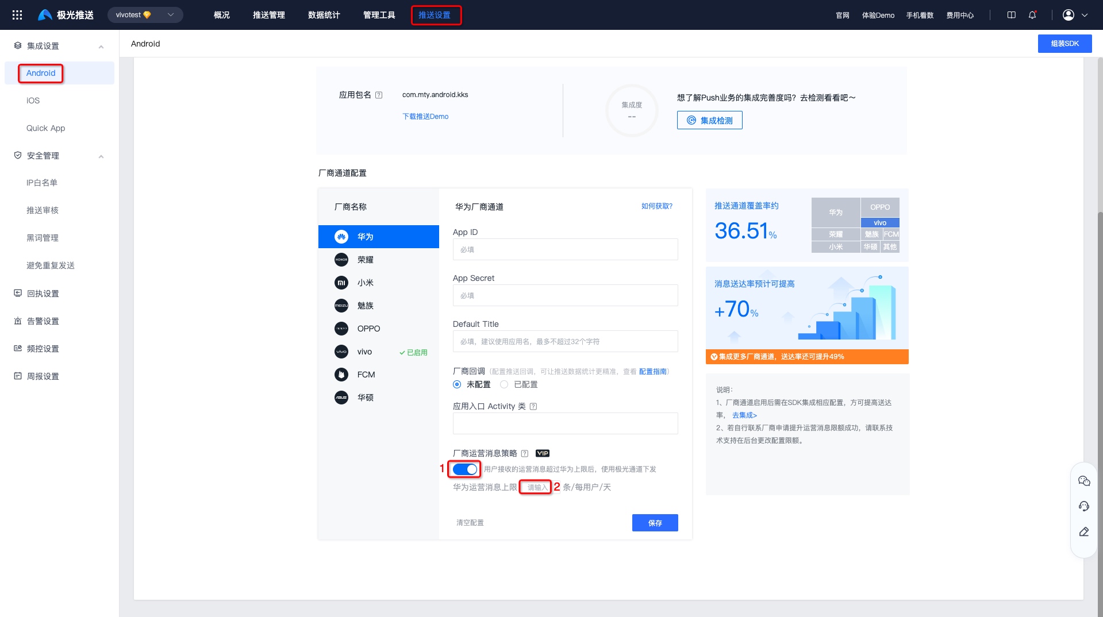Select the 推送设置 top menu

435,15
